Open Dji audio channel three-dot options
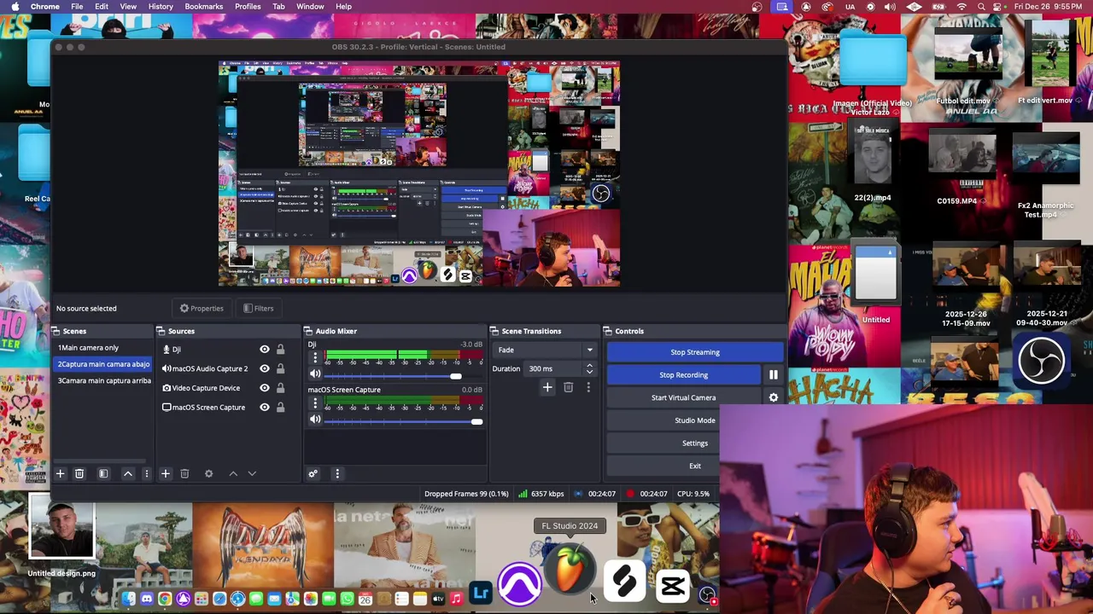The height and width of the screenshot is (614, 1093). (315, 358)
